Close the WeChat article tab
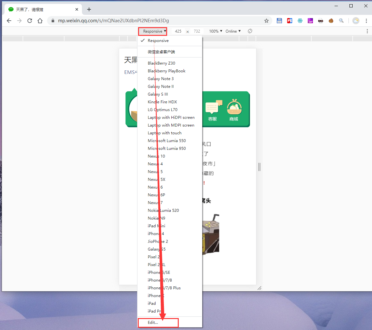 pos(77,9)
